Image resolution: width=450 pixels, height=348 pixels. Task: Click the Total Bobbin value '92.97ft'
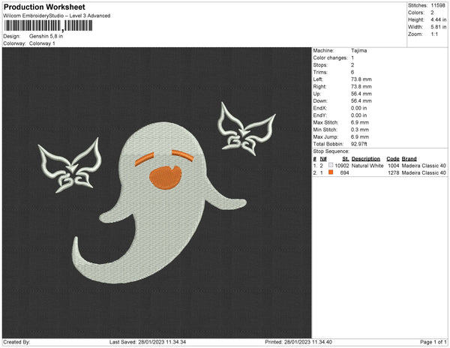[359, 144]
